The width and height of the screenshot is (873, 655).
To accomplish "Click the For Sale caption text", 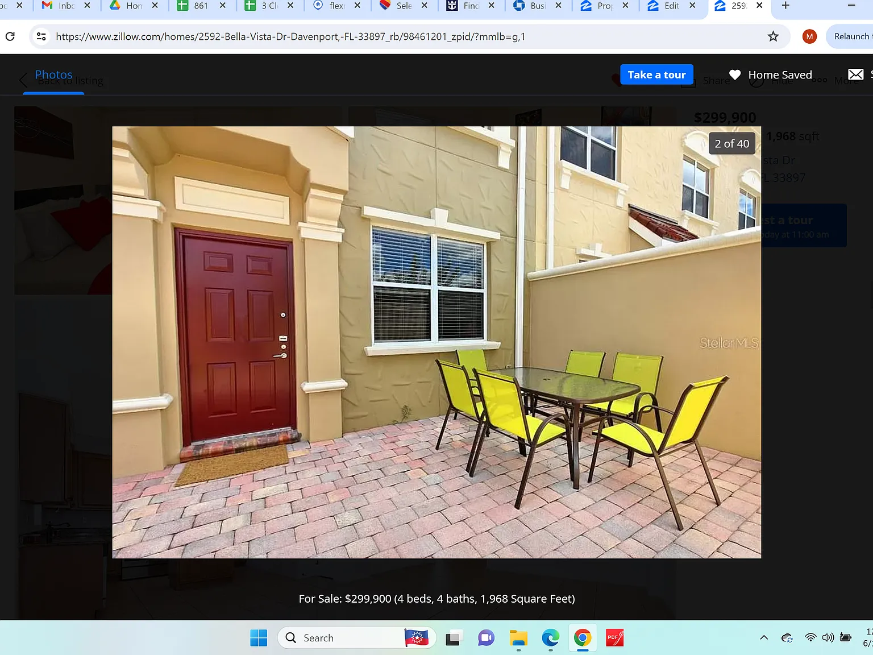I will tap(436, 599).
